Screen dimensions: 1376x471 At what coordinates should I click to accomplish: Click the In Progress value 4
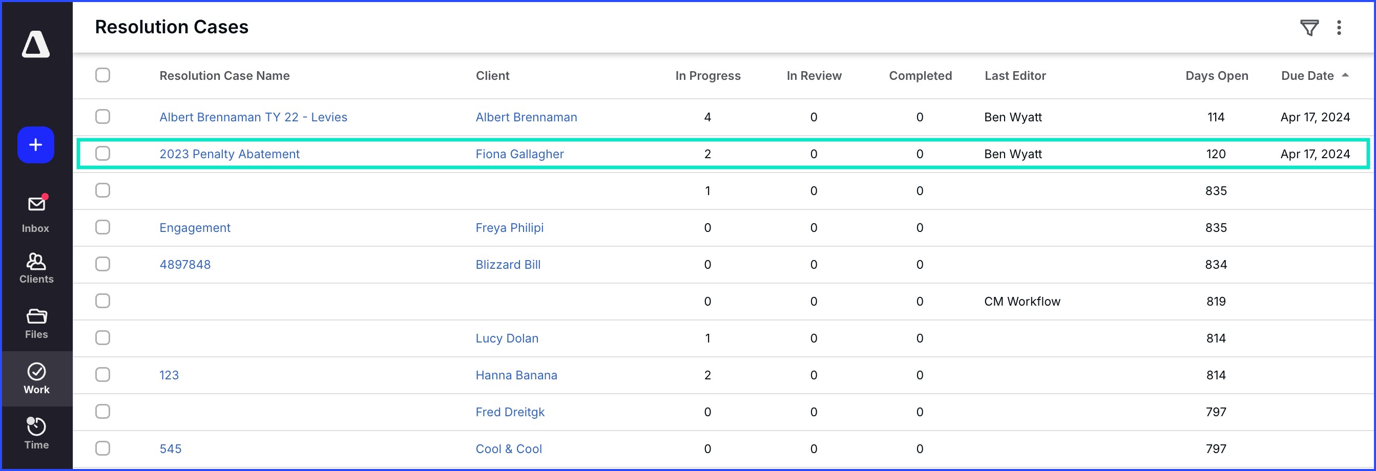pos(707,117)
